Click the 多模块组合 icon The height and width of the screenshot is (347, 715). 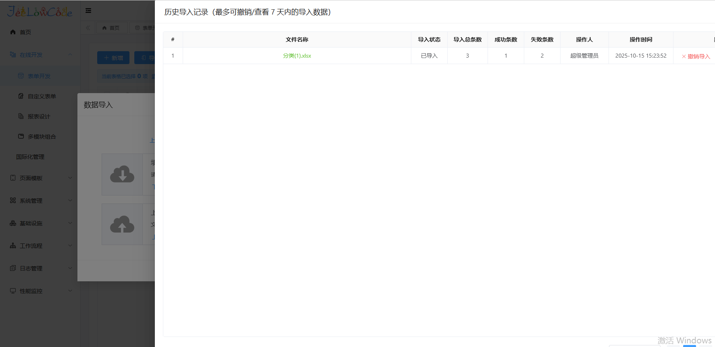(21, 136)
